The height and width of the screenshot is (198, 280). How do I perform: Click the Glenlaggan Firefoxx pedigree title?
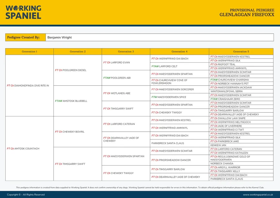[x=247, y=15]
